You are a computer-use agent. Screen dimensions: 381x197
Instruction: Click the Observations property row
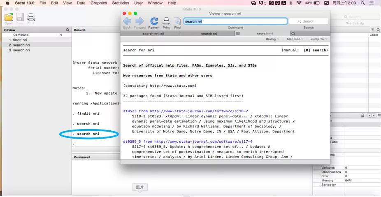click(x=347, y=172)
